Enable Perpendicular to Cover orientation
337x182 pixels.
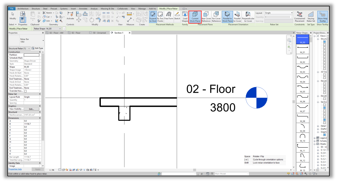pyautogui.click(x=248, y=17)
